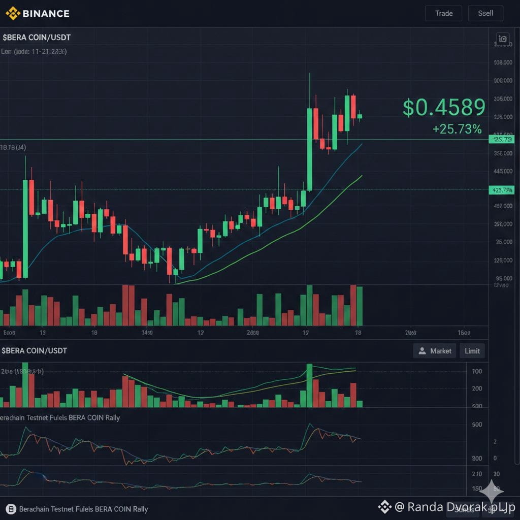This screenshot has width=520, height=520.
Task: Switch to the Limit order tab
Action: (472, 351)
